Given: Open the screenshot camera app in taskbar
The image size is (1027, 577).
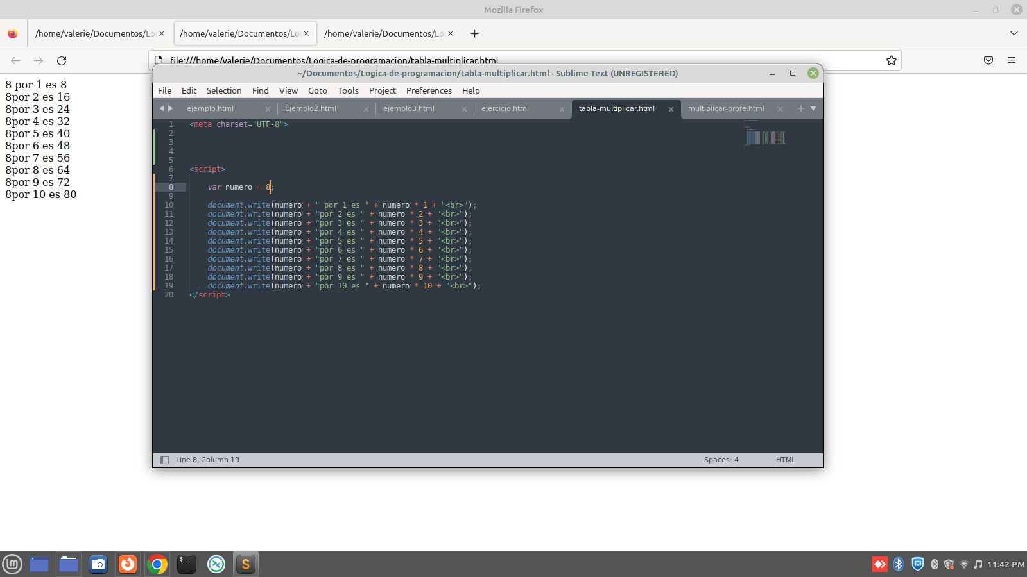Looking at the screenshot, I should [x=98, y=564].
